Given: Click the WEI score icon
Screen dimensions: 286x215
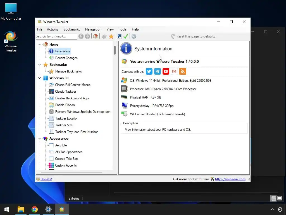Looking at the screenshot, I should [x=124, y=114].
